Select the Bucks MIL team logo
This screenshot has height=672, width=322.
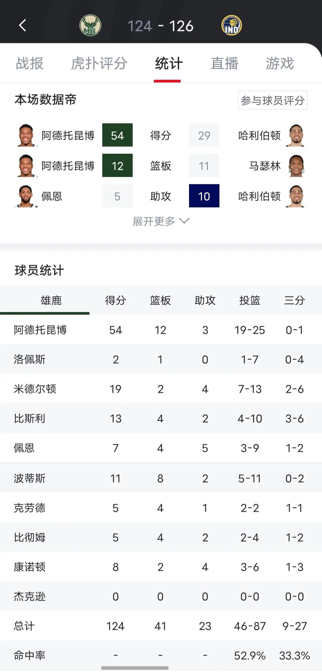91,26
